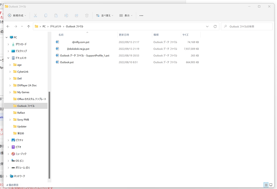Viewport: 277px width, 189px height.
Task: Expand the ダウンロード tree node
Action: 8,44
